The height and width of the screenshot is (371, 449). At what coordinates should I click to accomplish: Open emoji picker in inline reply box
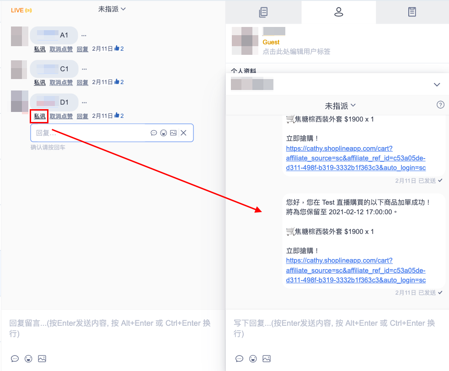click(164, 133)
